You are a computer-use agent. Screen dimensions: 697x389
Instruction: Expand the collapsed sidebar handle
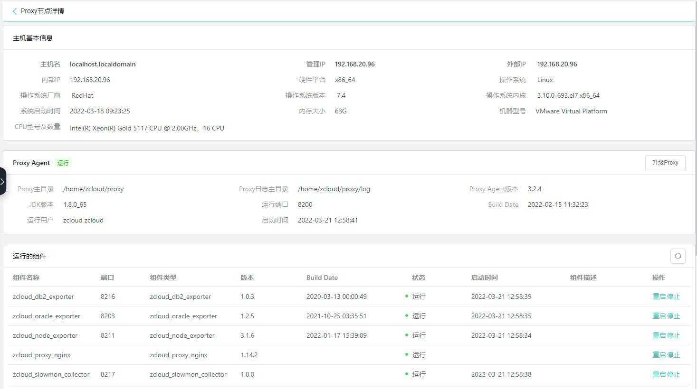tap(3, 181)
